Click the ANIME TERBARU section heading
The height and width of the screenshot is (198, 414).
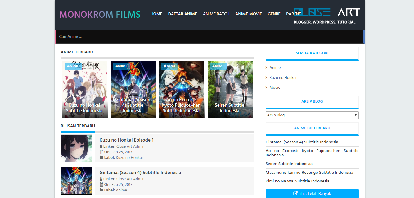(x=77, y=52)
